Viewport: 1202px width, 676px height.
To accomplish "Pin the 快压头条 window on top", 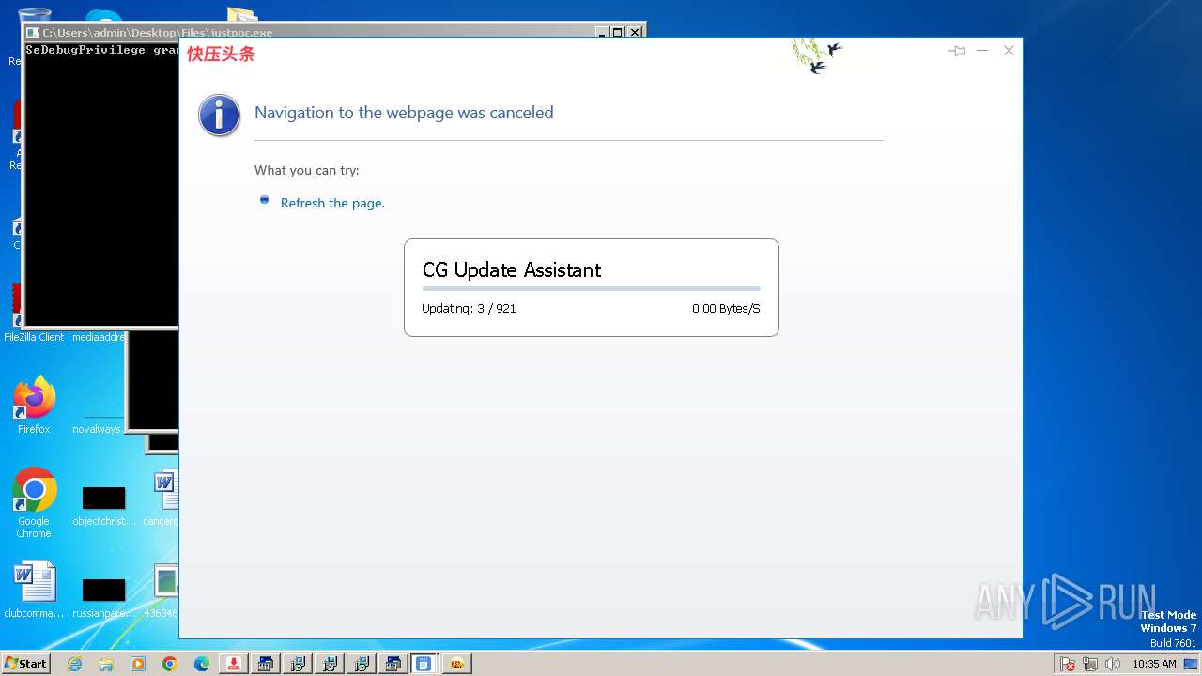I will tap(957, 51).
